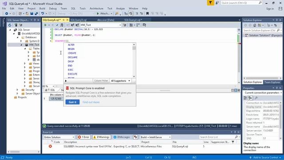Click the Error List filter funnel icon

[233, 142]
